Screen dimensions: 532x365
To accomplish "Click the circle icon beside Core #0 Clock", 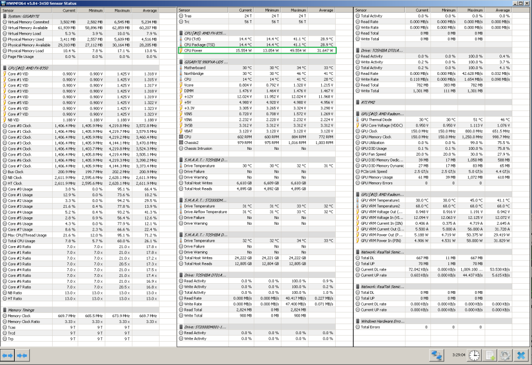I will [5, 126].
